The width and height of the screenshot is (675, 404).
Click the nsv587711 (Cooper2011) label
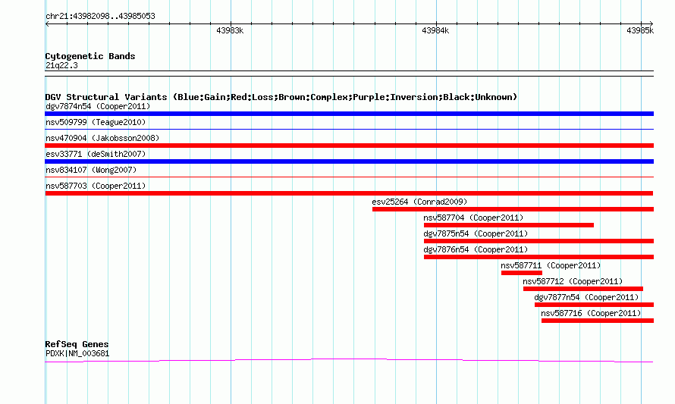coord(551,265)
